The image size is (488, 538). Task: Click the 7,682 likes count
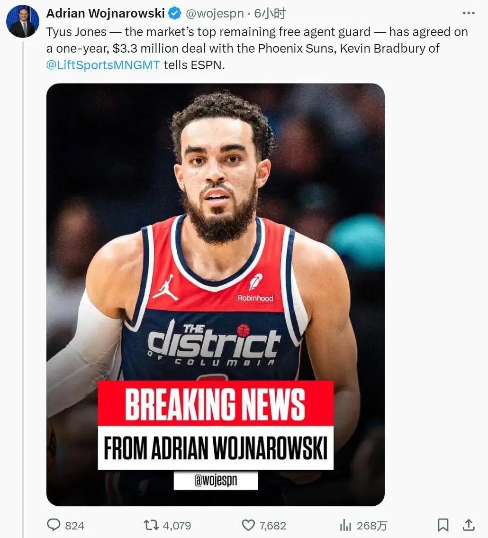pyautogui.click(x=272, y=526)
